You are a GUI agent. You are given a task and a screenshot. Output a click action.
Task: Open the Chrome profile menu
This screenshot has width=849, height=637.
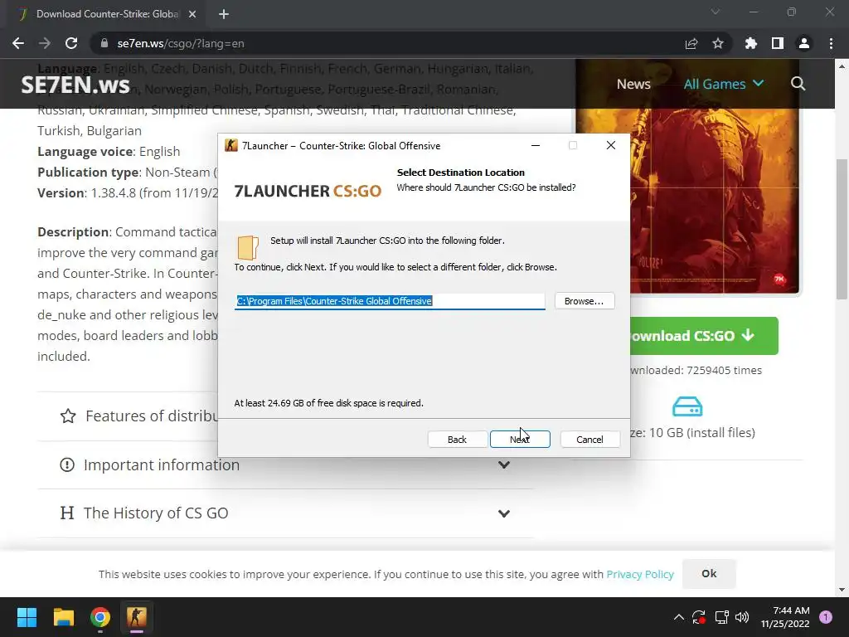pos(804,43)
